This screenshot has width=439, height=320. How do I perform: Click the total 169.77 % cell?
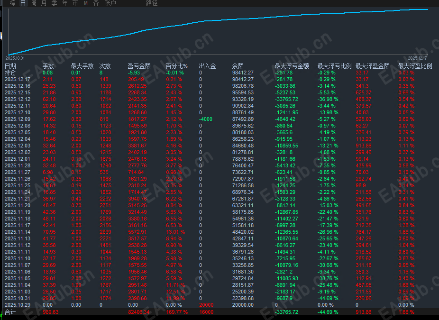coord(177,312)
